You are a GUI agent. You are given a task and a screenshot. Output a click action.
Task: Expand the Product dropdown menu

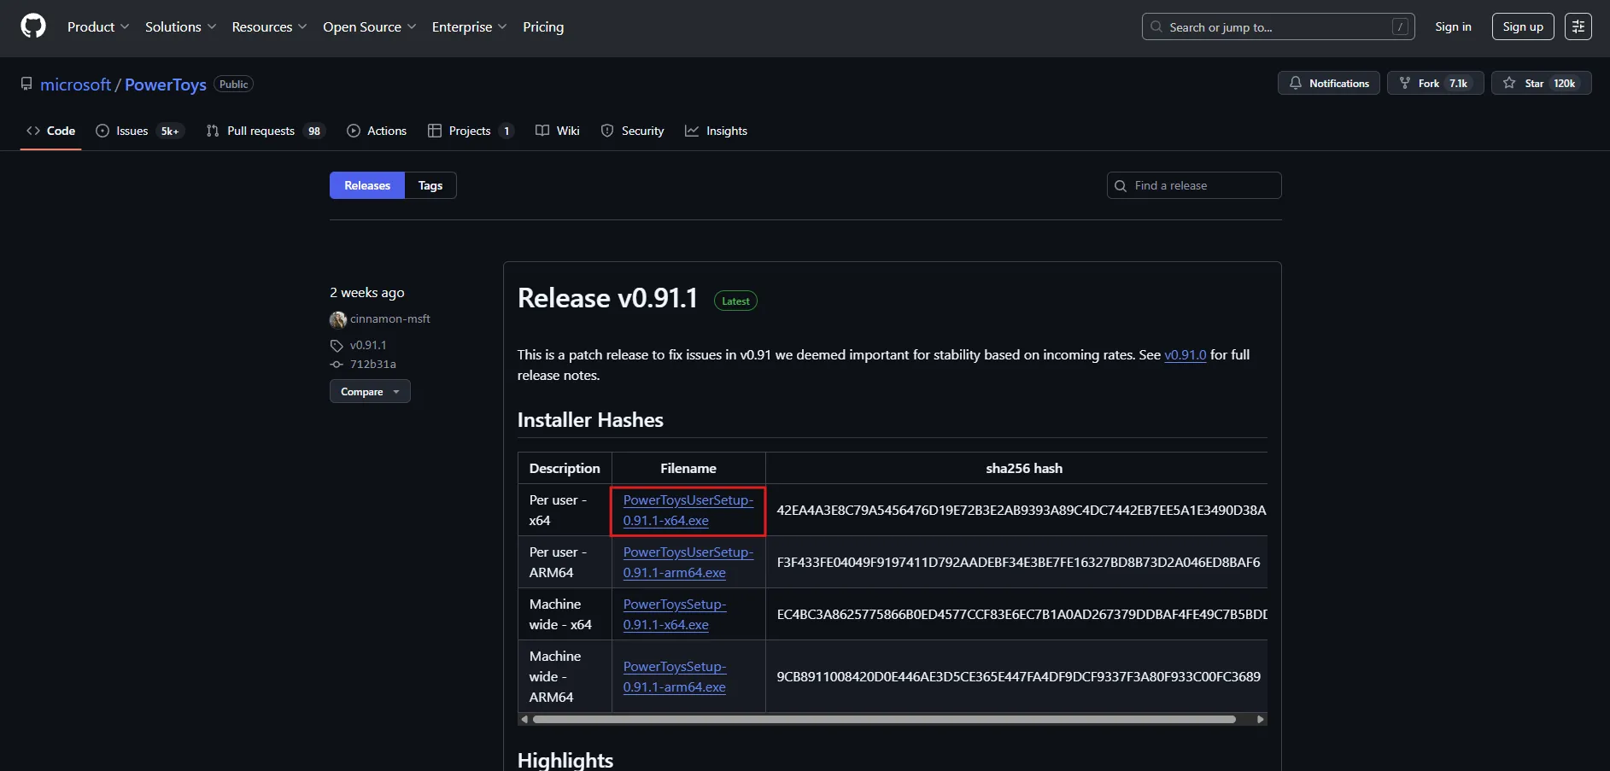(98, 26)
